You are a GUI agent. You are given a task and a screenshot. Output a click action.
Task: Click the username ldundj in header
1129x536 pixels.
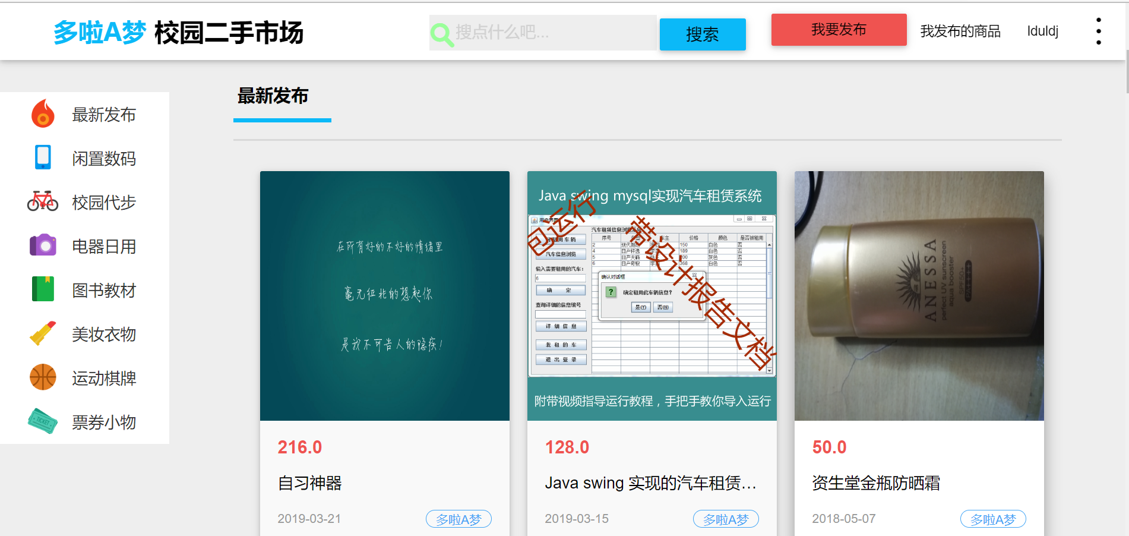(1043, 31)
